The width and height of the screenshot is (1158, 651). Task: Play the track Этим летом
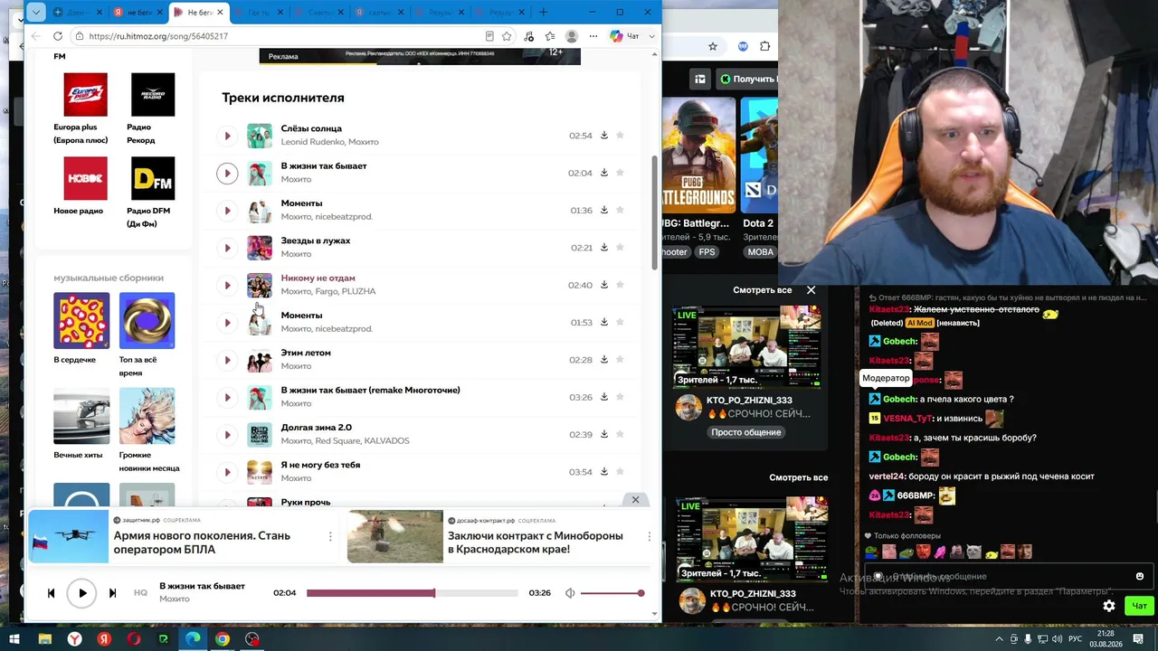tap(227, 360)
